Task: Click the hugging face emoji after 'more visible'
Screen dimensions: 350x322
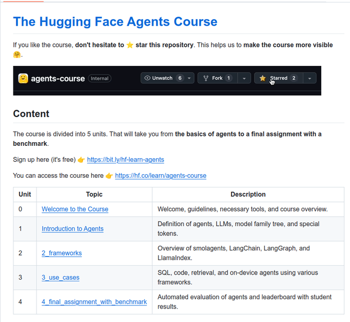Action: pyautogui.click(x=17, y=54)
